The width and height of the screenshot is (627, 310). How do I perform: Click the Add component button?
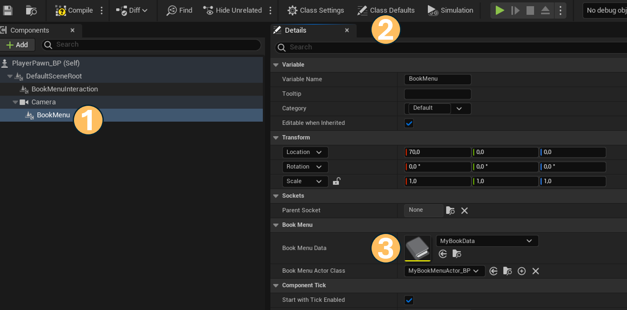coord(17,45)
